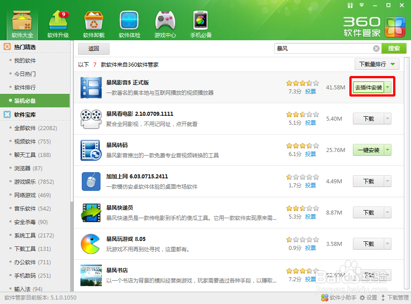Click the 暴风看电影 camera icon

[91, 119]
